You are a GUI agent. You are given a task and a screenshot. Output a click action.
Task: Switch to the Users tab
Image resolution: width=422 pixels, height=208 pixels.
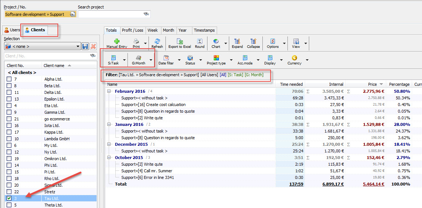tap(12, 30)
